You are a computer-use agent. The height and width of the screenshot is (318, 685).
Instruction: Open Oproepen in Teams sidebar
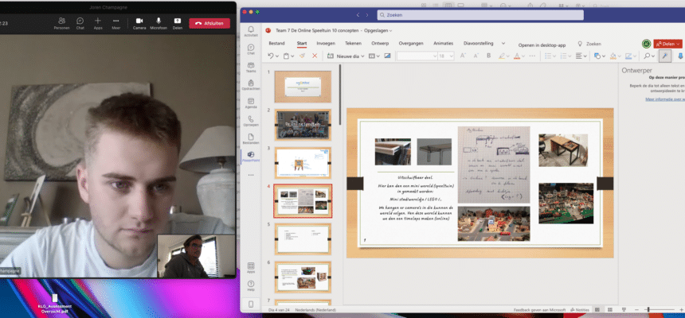251,121
